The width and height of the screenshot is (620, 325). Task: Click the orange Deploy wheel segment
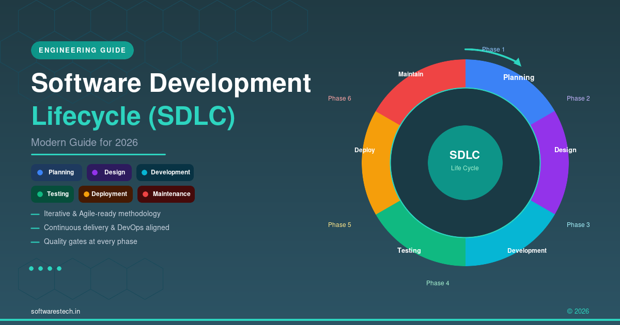pyautogui.click(x=376, y=163)
